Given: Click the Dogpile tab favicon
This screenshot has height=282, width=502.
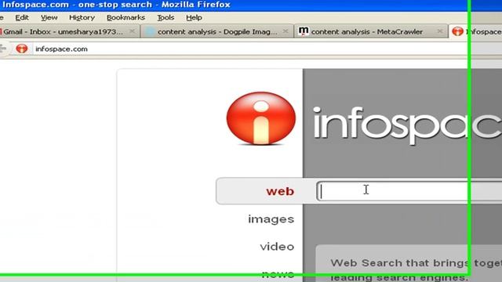Looking at the screenshot, I should coord(150,31).
